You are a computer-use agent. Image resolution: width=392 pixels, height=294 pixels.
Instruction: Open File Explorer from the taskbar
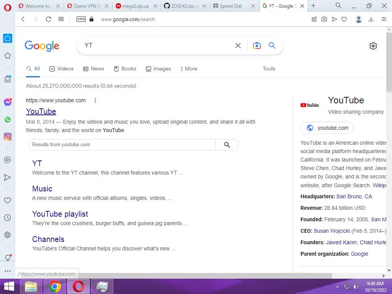[31, 286]
